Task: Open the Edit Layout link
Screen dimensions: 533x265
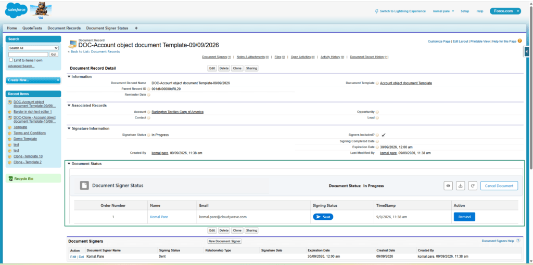Action: (x=460, y=41)
